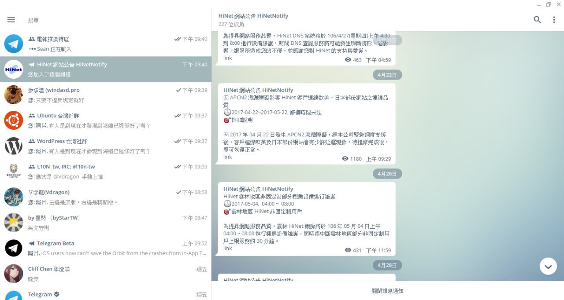Open the L10N_tw, IRC: #l10n-tw chat
The height and width of the screenshot is (300, 564).
click(x=106, y=171)
